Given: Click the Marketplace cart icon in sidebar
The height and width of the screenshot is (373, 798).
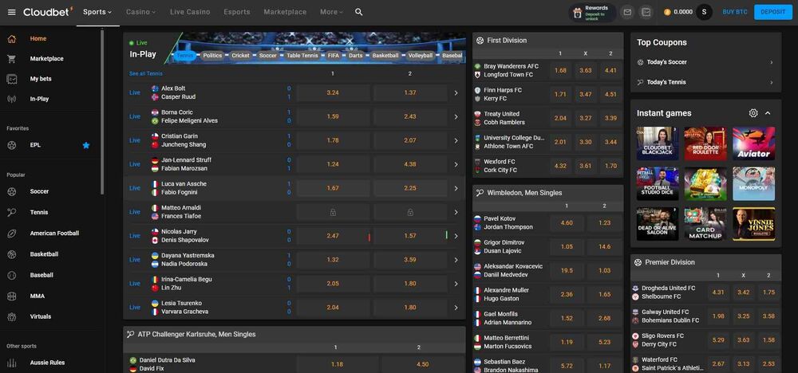Looking at the screenshot, I should [x=12, y=59].
